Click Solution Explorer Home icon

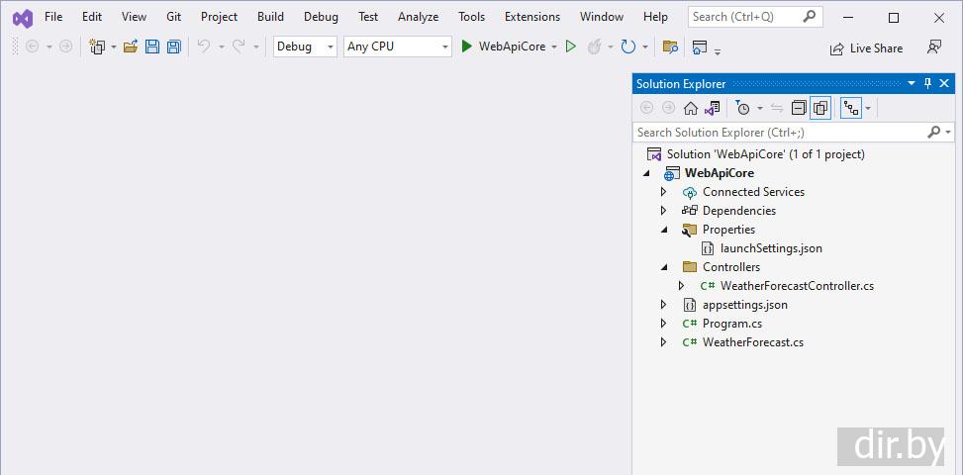pos(691,109)
